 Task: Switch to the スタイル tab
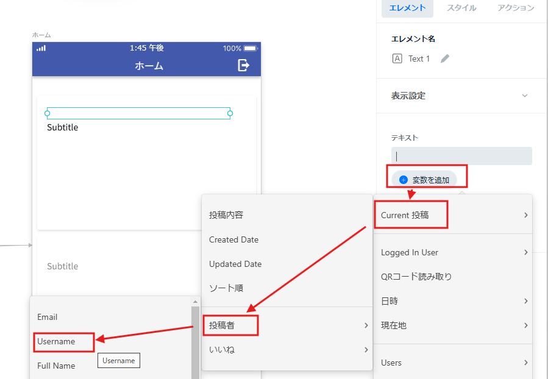(461, 8)
